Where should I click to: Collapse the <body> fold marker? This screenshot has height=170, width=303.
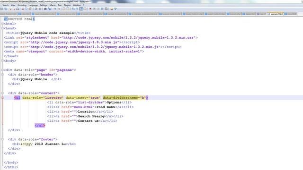point(2,61)
